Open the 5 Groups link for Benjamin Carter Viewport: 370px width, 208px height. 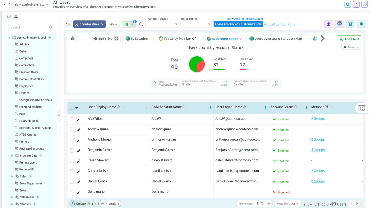(318, 150)
